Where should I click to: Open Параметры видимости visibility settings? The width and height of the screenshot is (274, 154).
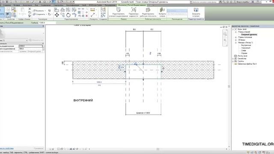tap(134, 12)
